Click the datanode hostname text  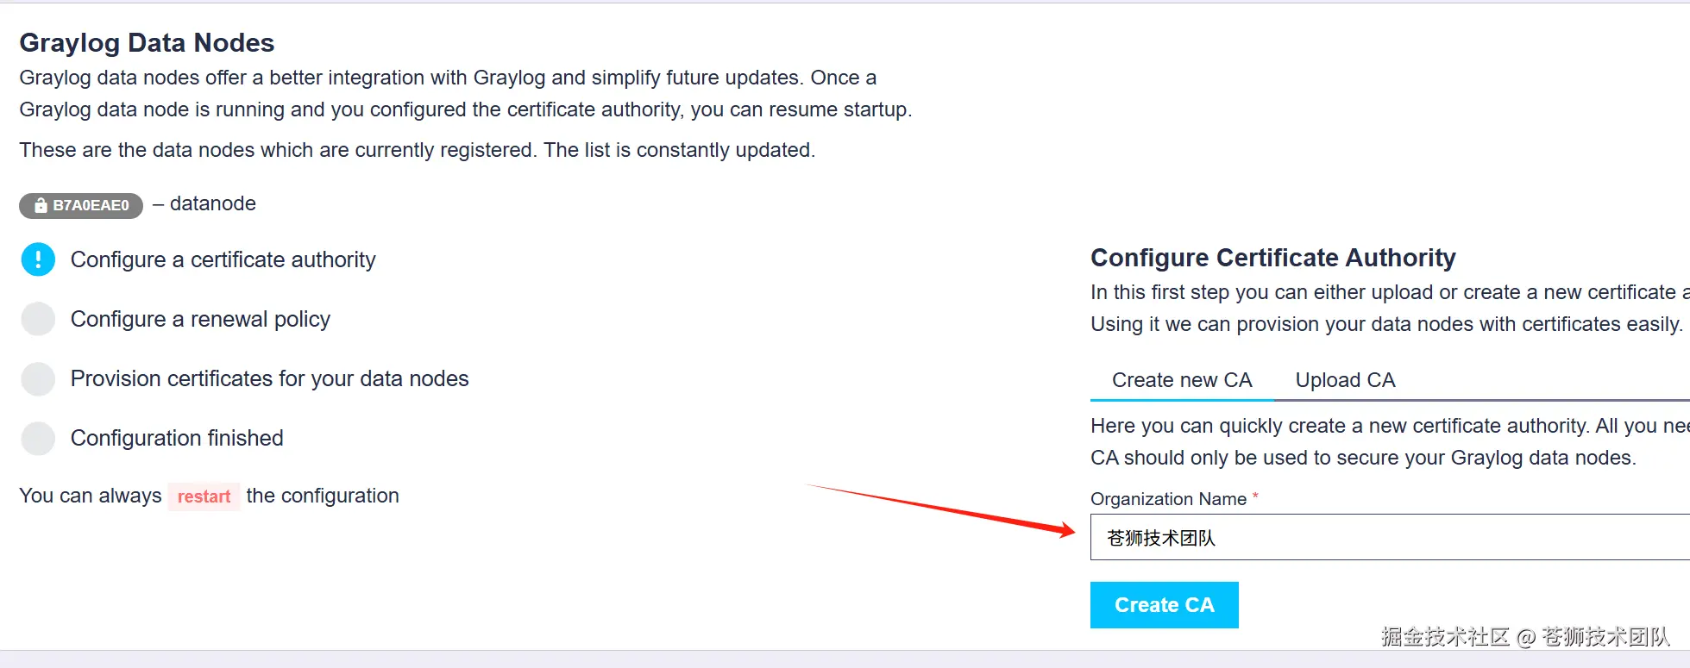(x=212, y=203)
